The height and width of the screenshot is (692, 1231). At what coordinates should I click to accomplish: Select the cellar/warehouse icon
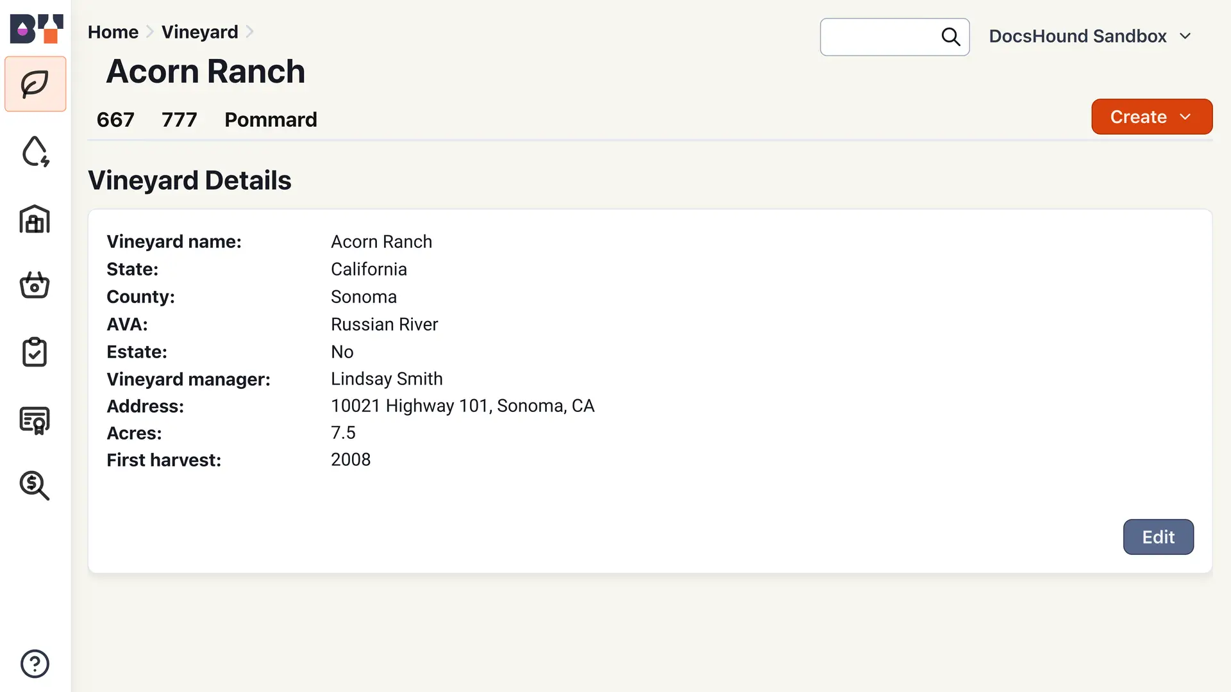coord(35,219)
